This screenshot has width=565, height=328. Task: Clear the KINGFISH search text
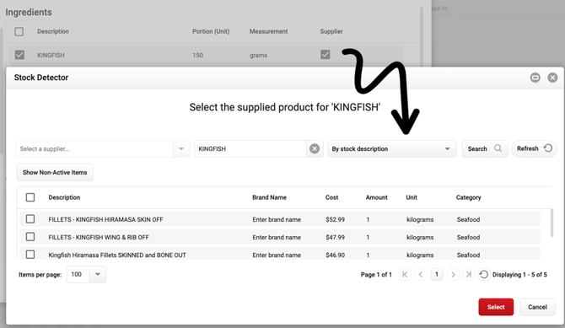tap(315, 149)
